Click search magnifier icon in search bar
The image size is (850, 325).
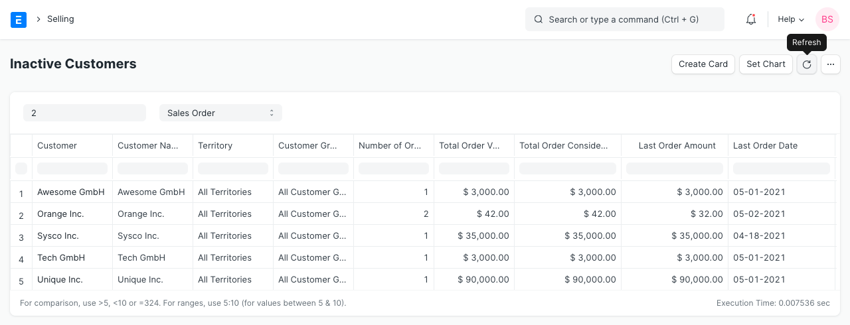(x=539, y=19)
